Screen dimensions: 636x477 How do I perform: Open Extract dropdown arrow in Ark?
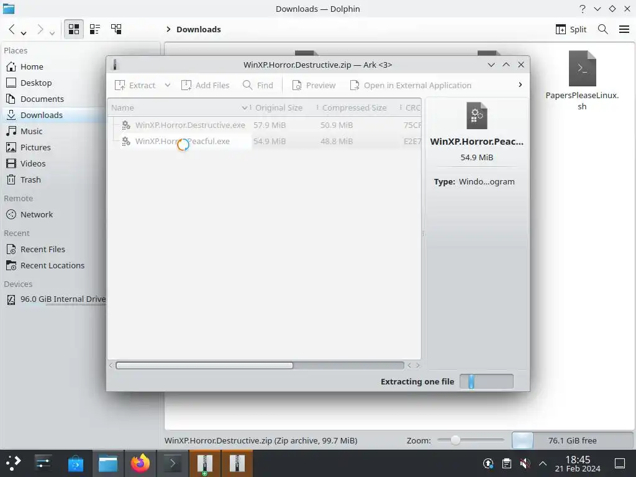(x=168, y=85)
